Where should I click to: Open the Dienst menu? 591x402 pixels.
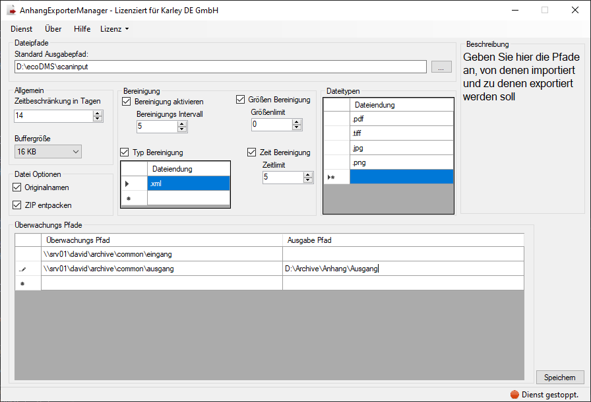pos(21,29)
